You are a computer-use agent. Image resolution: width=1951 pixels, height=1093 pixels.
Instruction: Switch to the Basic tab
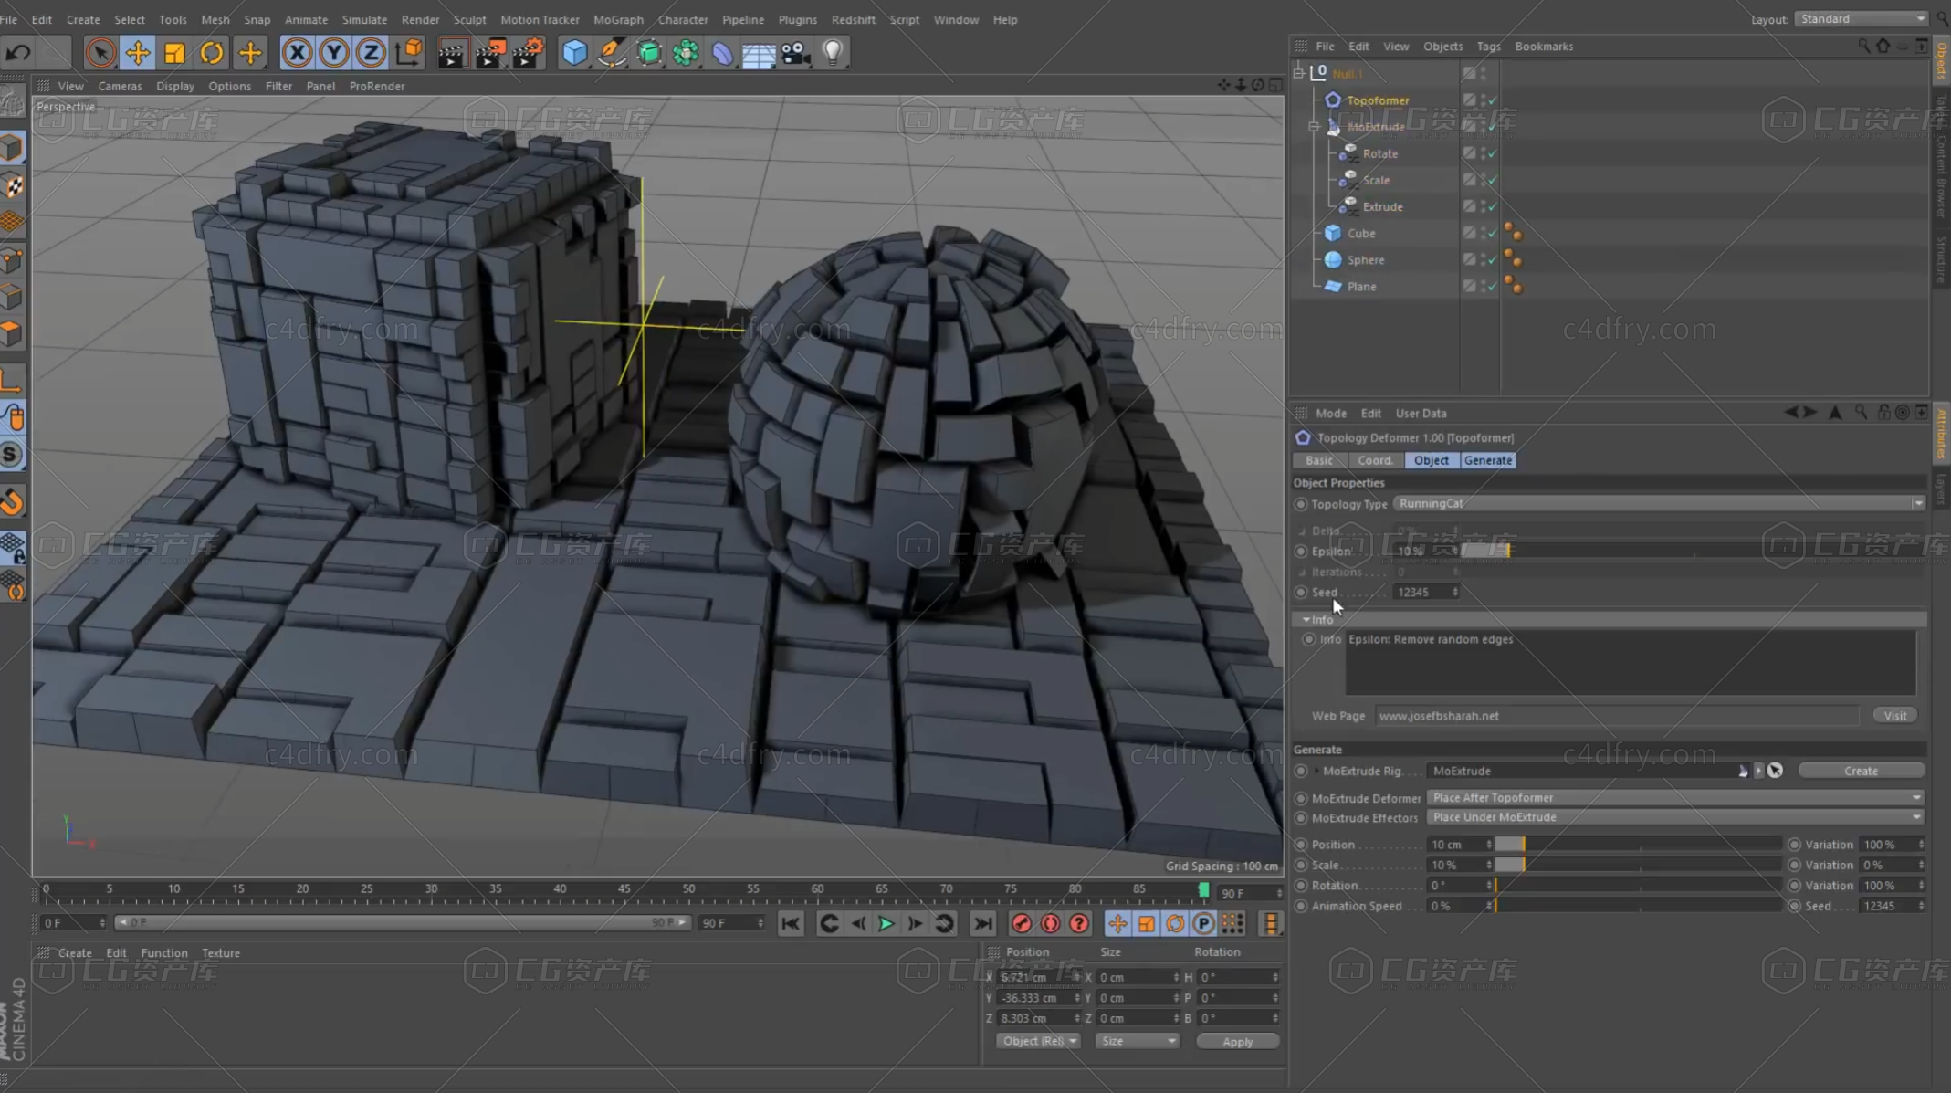(1318, 460)
